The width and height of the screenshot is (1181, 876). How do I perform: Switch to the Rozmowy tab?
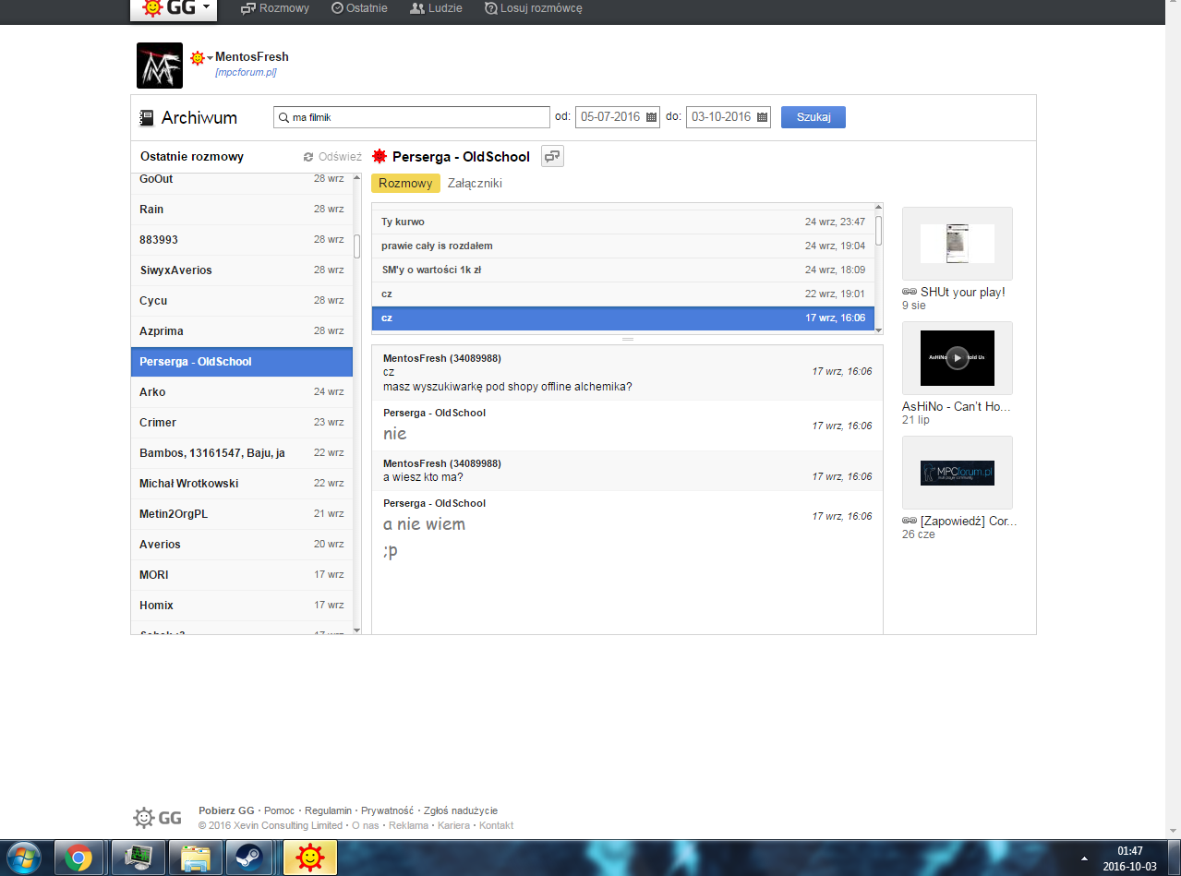tap(405, 183)
